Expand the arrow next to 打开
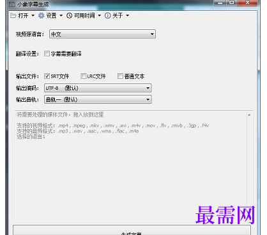The image size is (267, 235). tap(33, 15)
